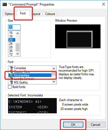
Task: Click the Command Prompt icon in the title bar
Action: pyautogui.click(x=5, y=4)
